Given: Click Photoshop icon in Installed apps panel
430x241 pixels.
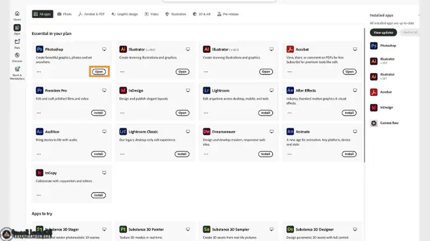Looking at the screenshot, I should [374, 45].
